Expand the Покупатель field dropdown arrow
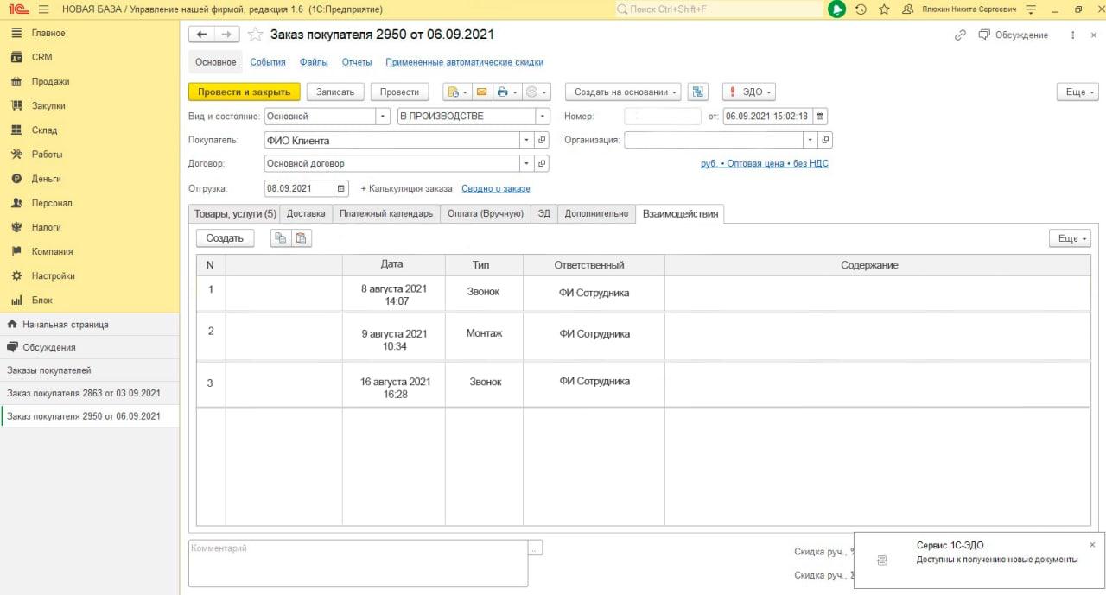This screenshot has height=595, width=1106. coord(525,140)
